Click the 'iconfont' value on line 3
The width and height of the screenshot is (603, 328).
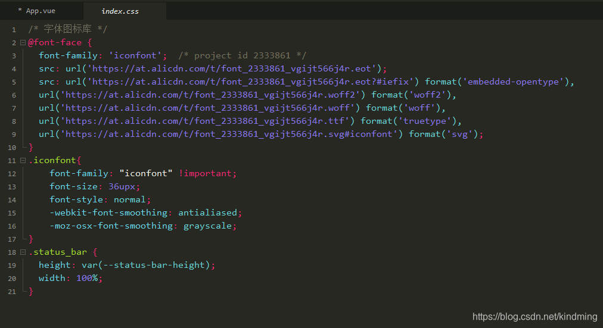(135, 55)
